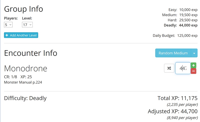Decrease Monodrone count with red minus
Image resolution: width=200 pixels, height=122 pixels.
[x=193, y=71]
